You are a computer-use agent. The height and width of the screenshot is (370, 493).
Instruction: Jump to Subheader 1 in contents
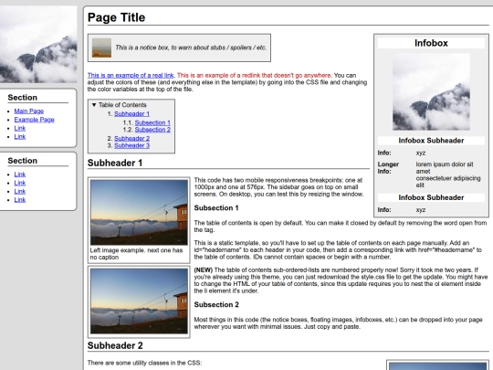(x=131, y=114)
